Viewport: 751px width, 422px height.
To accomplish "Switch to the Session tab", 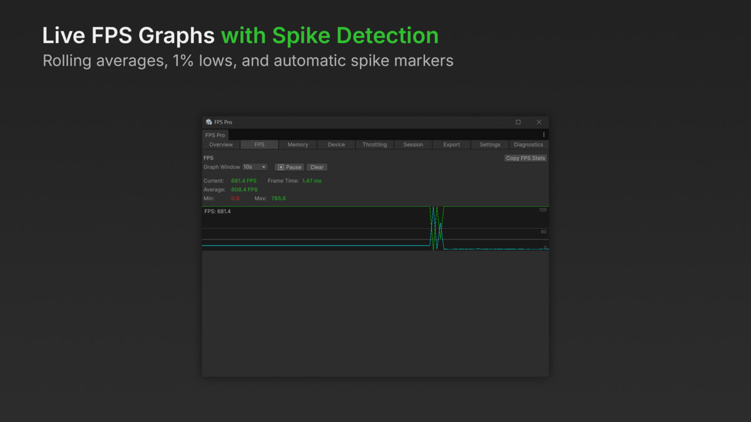I will click(413, 144).
